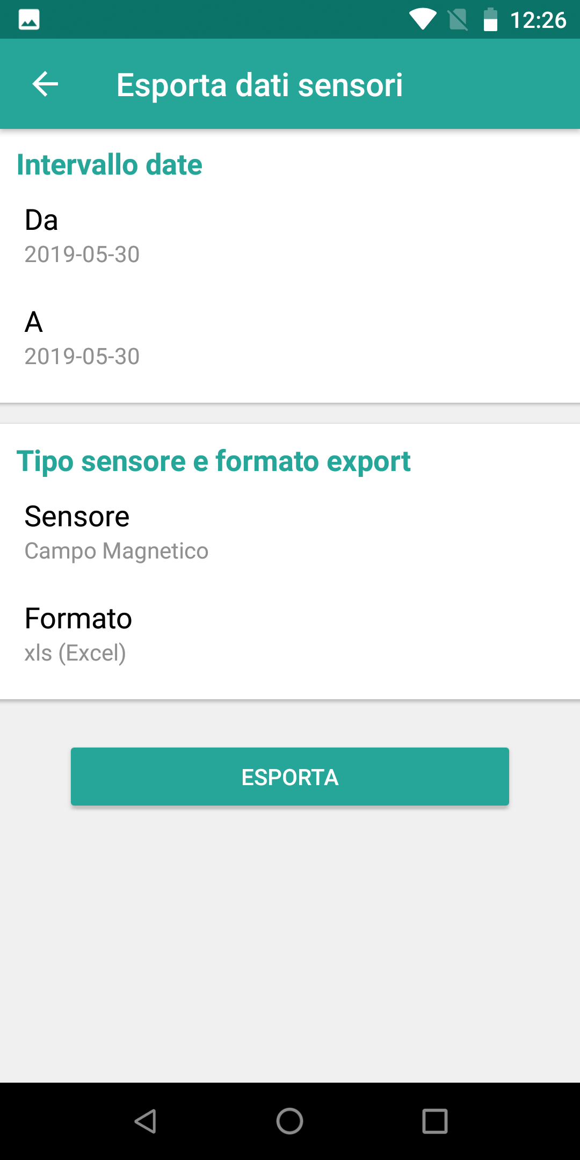Open recent apps square button
This screenshot has height=1160, width=580.
pos(435,1121)
